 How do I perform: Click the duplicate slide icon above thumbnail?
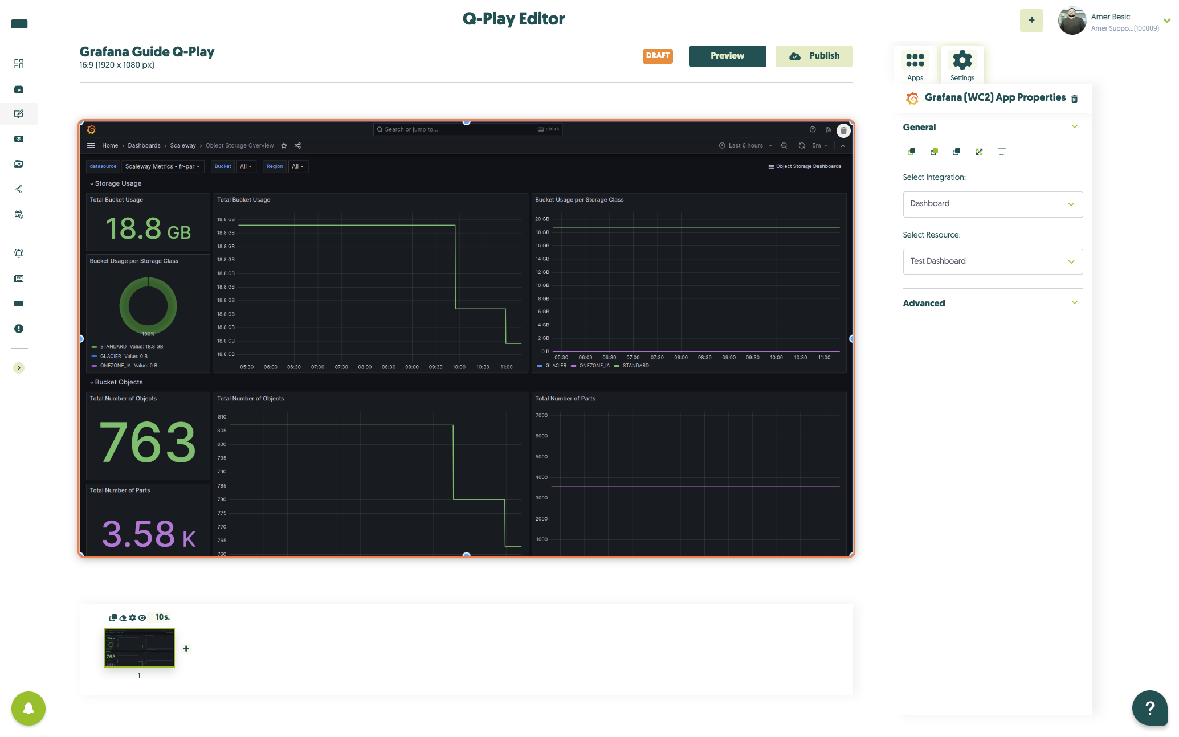(113, 617)
